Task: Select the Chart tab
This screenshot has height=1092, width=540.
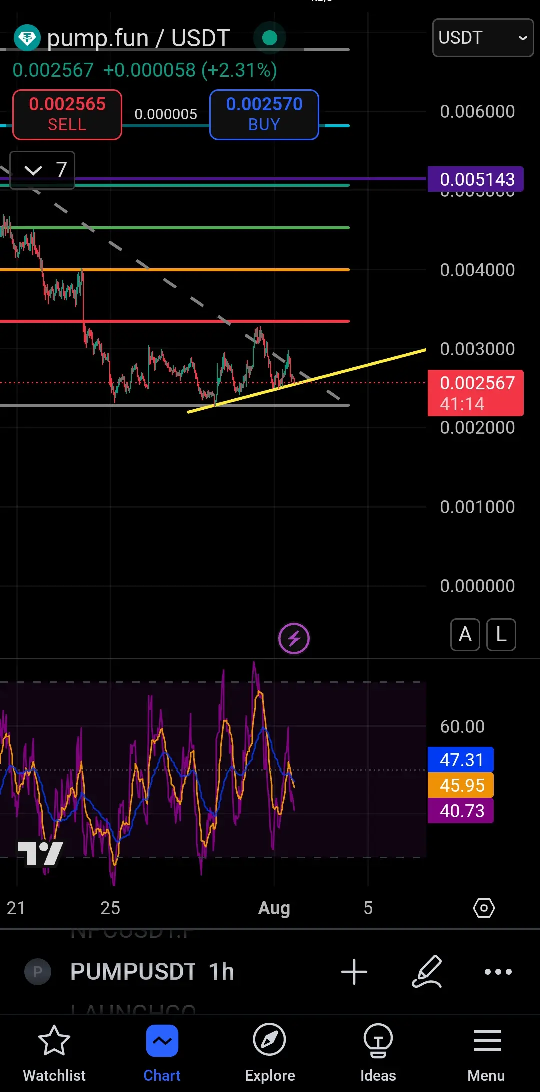Action: 162,1053
